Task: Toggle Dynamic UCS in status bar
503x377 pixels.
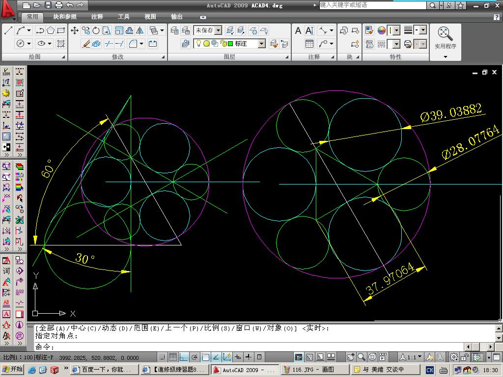Action: point(227,357)
